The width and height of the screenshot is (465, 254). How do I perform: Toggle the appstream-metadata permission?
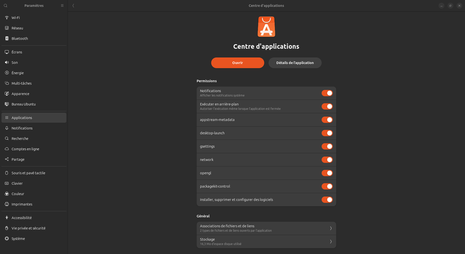(327, 120)
